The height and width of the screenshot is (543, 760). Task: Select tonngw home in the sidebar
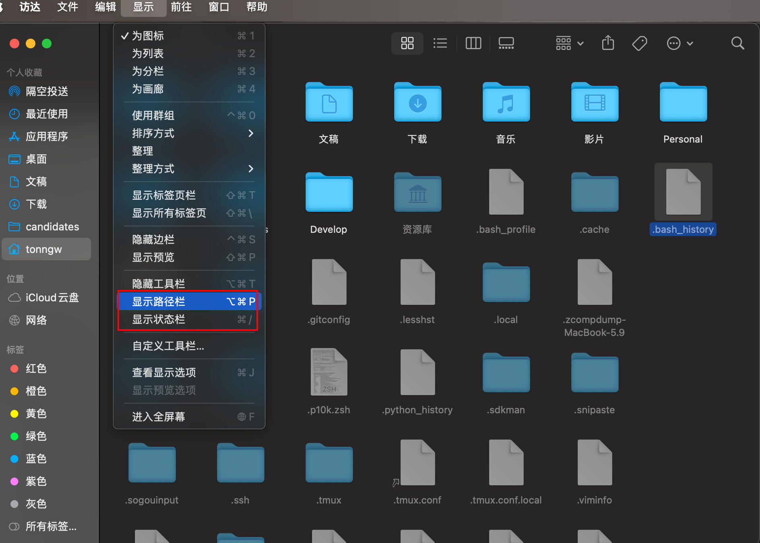pos(47,249)
